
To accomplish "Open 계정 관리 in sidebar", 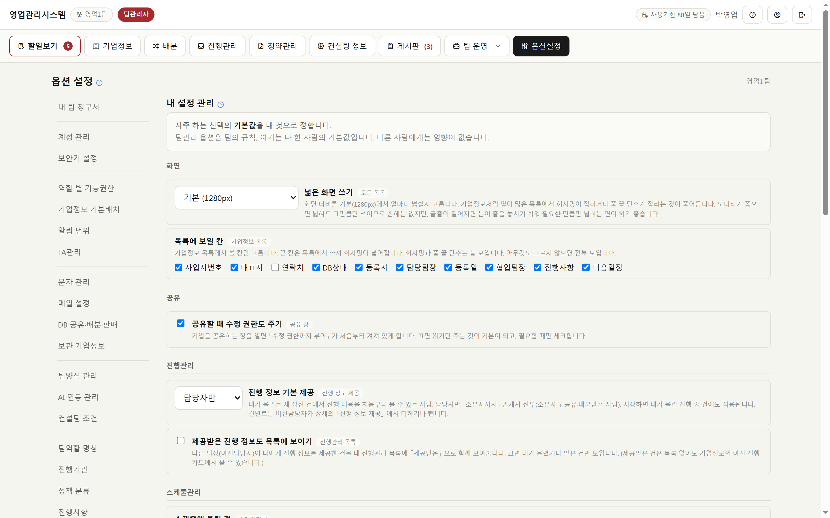I will tap(74, 137).
